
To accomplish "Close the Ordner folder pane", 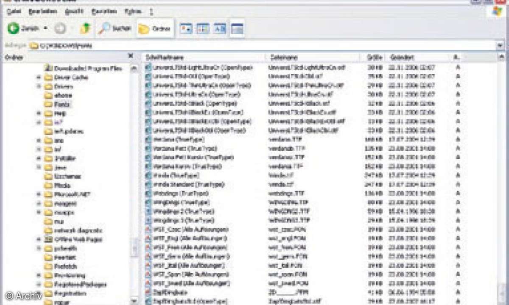I will (x=131, y=56).
